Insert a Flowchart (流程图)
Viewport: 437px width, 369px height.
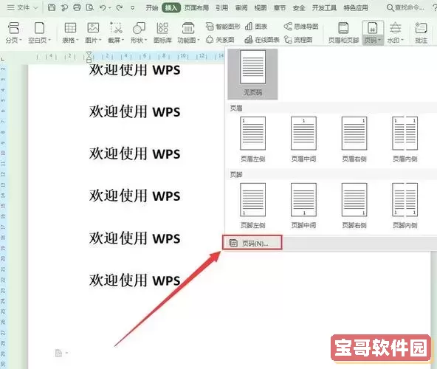(x=298, y=40)
